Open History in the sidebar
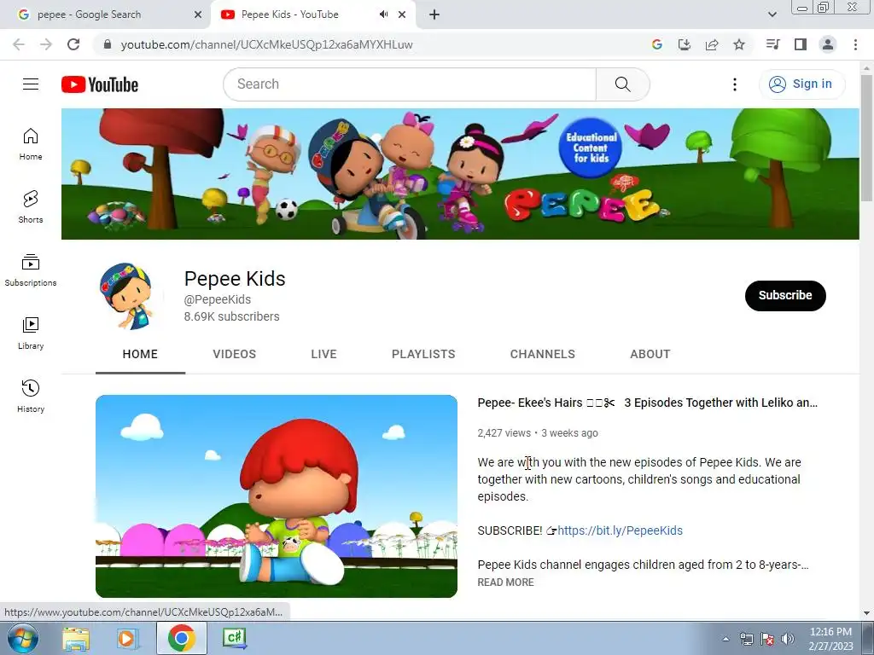874x655 pixels. (31, 396)
